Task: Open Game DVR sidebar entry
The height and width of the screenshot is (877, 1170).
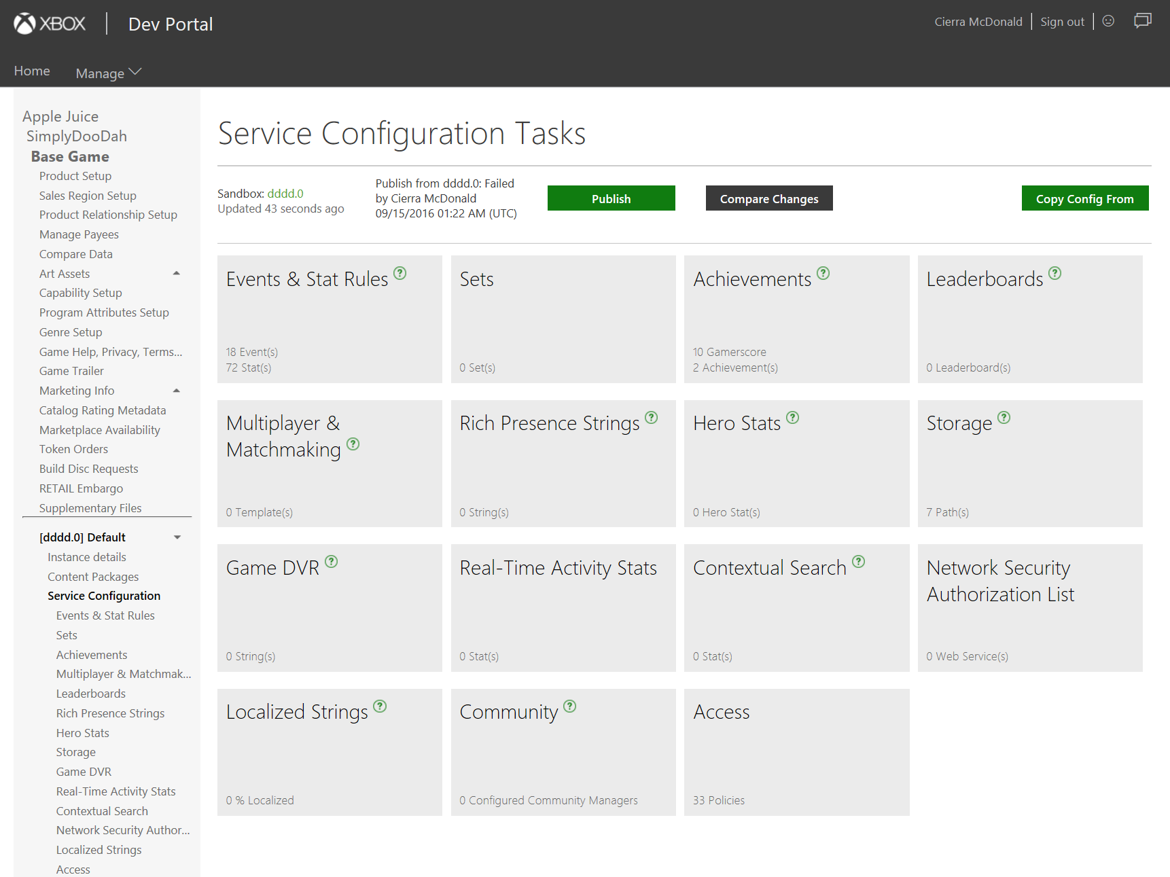Action: click(x=84, y=772)
